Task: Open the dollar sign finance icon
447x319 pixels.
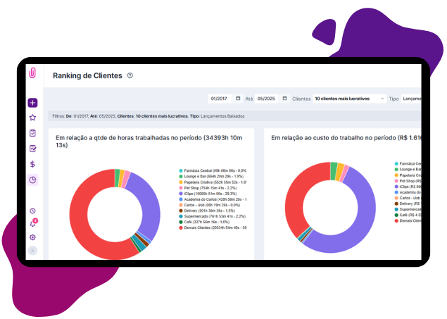Action: tap(32, 164)
